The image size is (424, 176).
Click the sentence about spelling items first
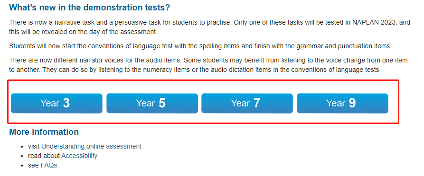(200, 46)
